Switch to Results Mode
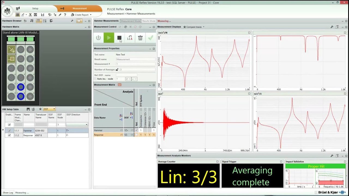The height and width of the screenshot is (196, 349). [149, 21]
